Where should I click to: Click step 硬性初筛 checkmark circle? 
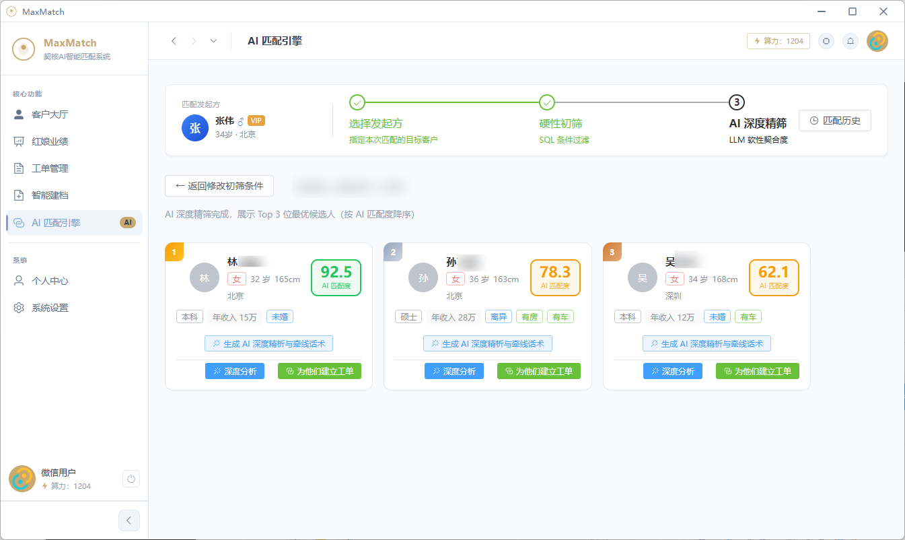coord(547,102)
